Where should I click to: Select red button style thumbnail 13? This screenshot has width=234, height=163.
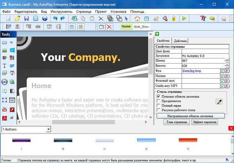click(x=188, y=140)
